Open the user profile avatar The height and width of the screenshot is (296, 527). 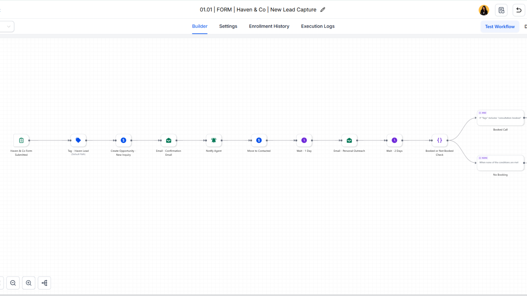pos(484,10)
